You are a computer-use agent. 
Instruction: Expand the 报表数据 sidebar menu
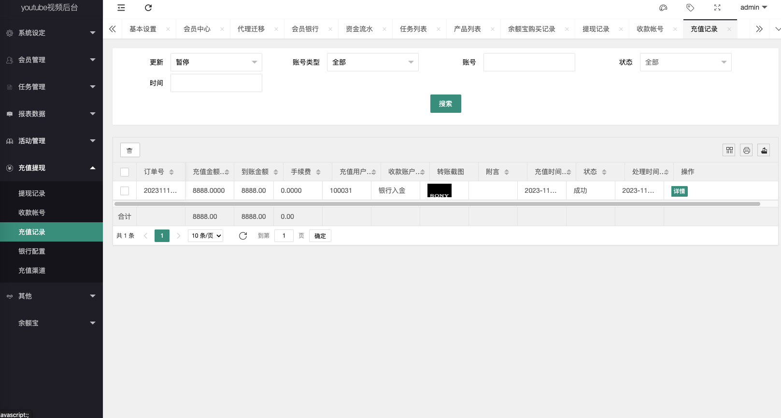pyautogui.click(x=51, y=114)
